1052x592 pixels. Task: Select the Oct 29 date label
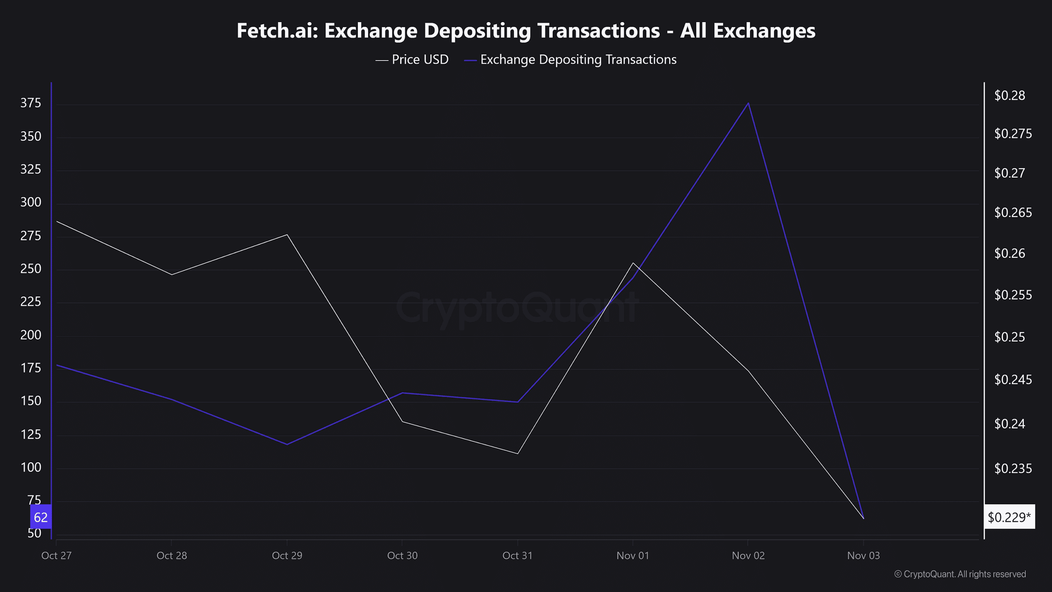click(287, 555)
